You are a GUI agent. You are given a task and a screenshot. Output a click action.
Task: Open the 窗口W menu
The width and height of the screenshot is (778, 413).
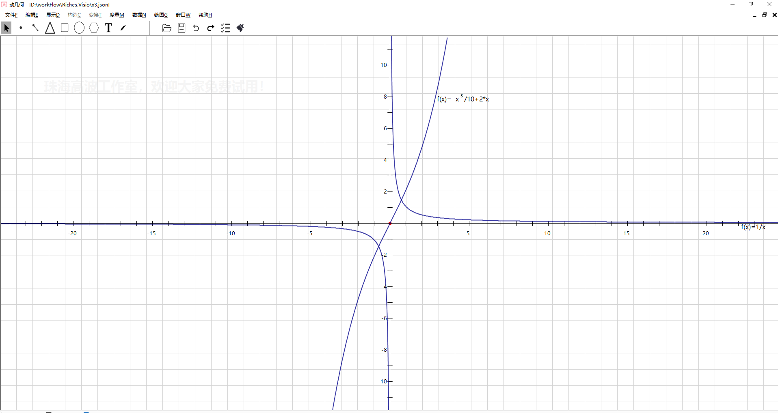(x=183, y=15)
